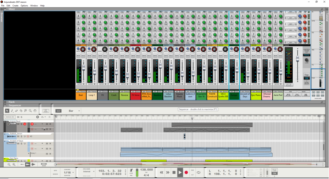This screenshot has width=329, height=179.
Task: Click the Anjuna Pluck red automation icon
Action: (25, 124)
